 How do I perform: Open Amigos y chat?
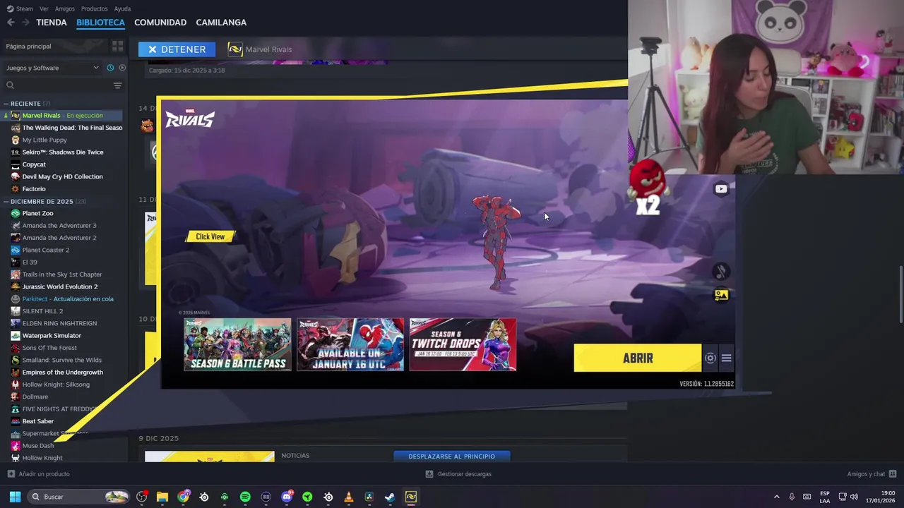pyautogui.click(x=872, y=474)
